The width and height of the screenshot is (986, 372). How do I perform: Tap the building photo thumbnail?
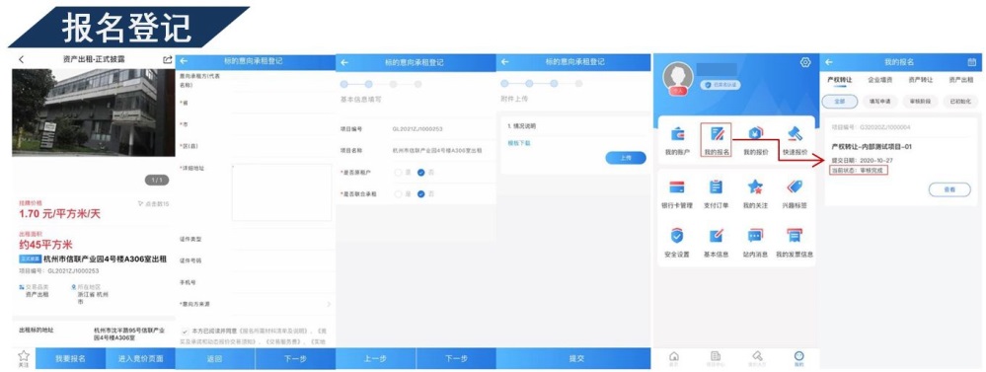(94, 113)
